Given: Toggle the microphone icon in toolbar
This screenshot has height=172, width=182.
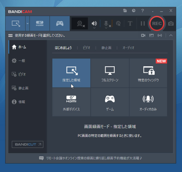Looking at the screenshot, I should (x=106, y=23).
